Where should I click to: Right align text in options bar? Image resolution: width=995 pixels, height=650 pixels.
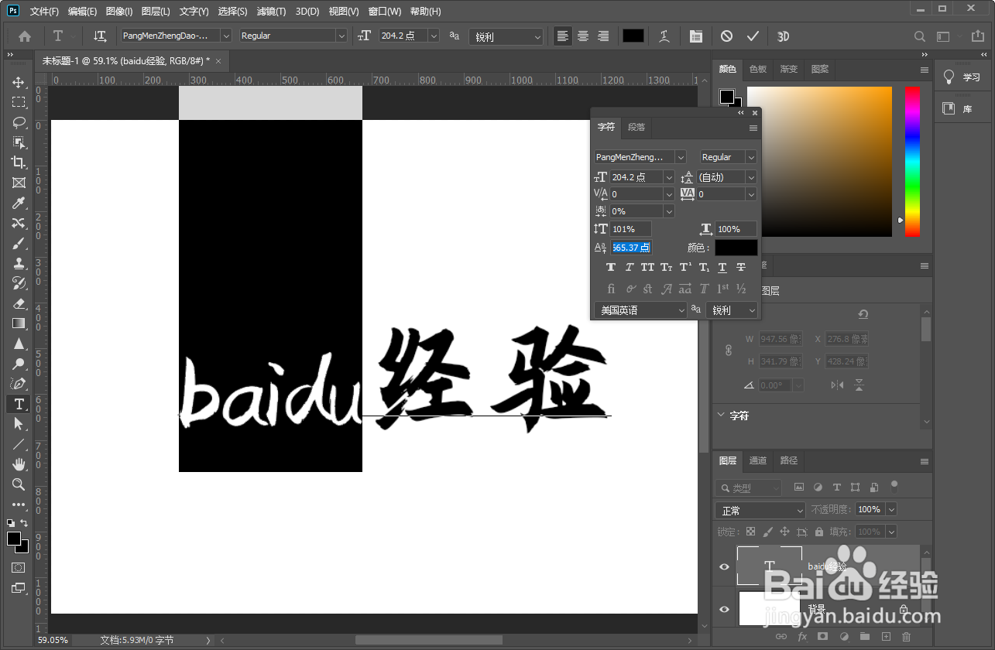coord(603,36)
